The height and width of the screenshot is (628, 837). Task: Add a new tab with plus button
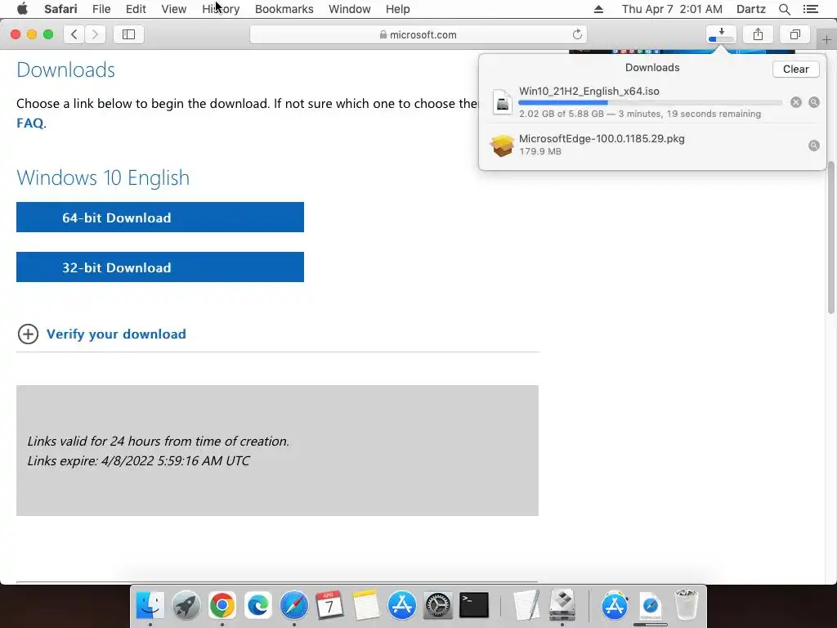[826, 39]
